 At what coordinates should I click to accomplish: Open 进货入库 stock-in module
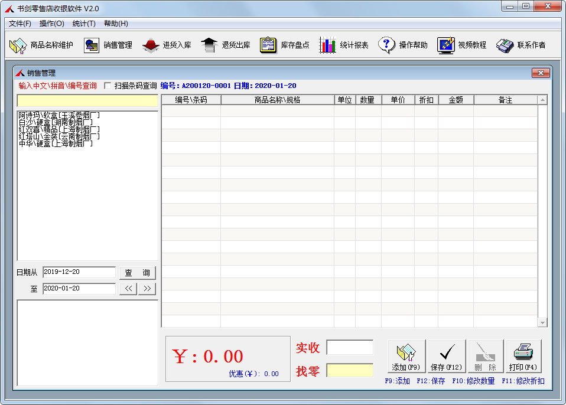[x=167, y=45]
